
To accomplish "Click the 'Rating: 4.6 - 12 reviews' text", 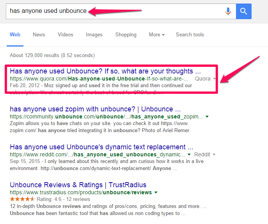I will click(x=63, y=199).
